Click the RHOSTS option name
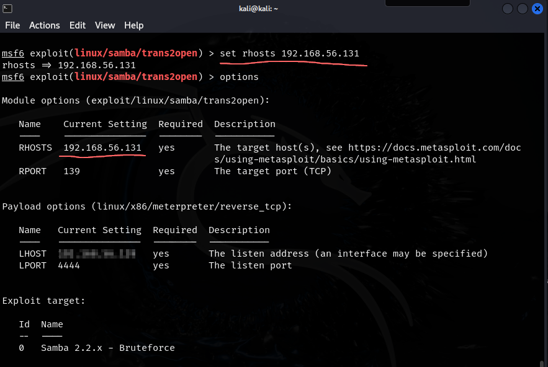The width and height of the screenshot is (548, 367). (35, 148)
